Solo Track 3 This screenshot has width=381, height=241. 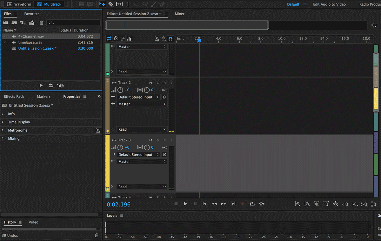coord(157,140)
